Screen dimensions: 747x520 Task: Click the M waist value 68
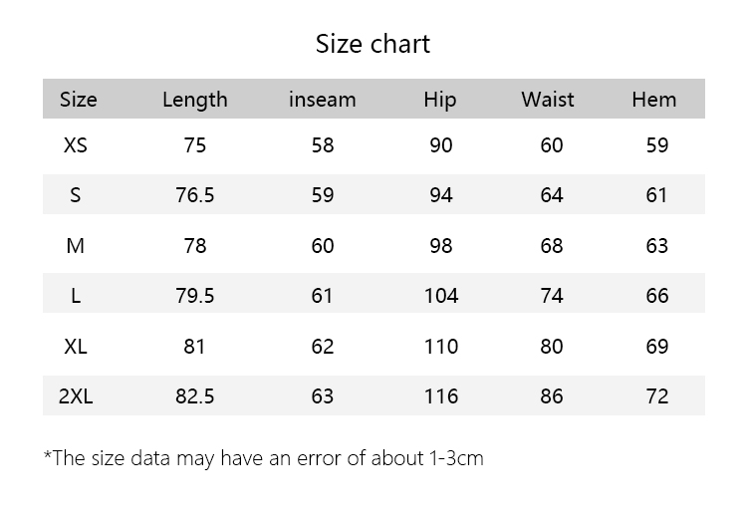click(552, 246)
